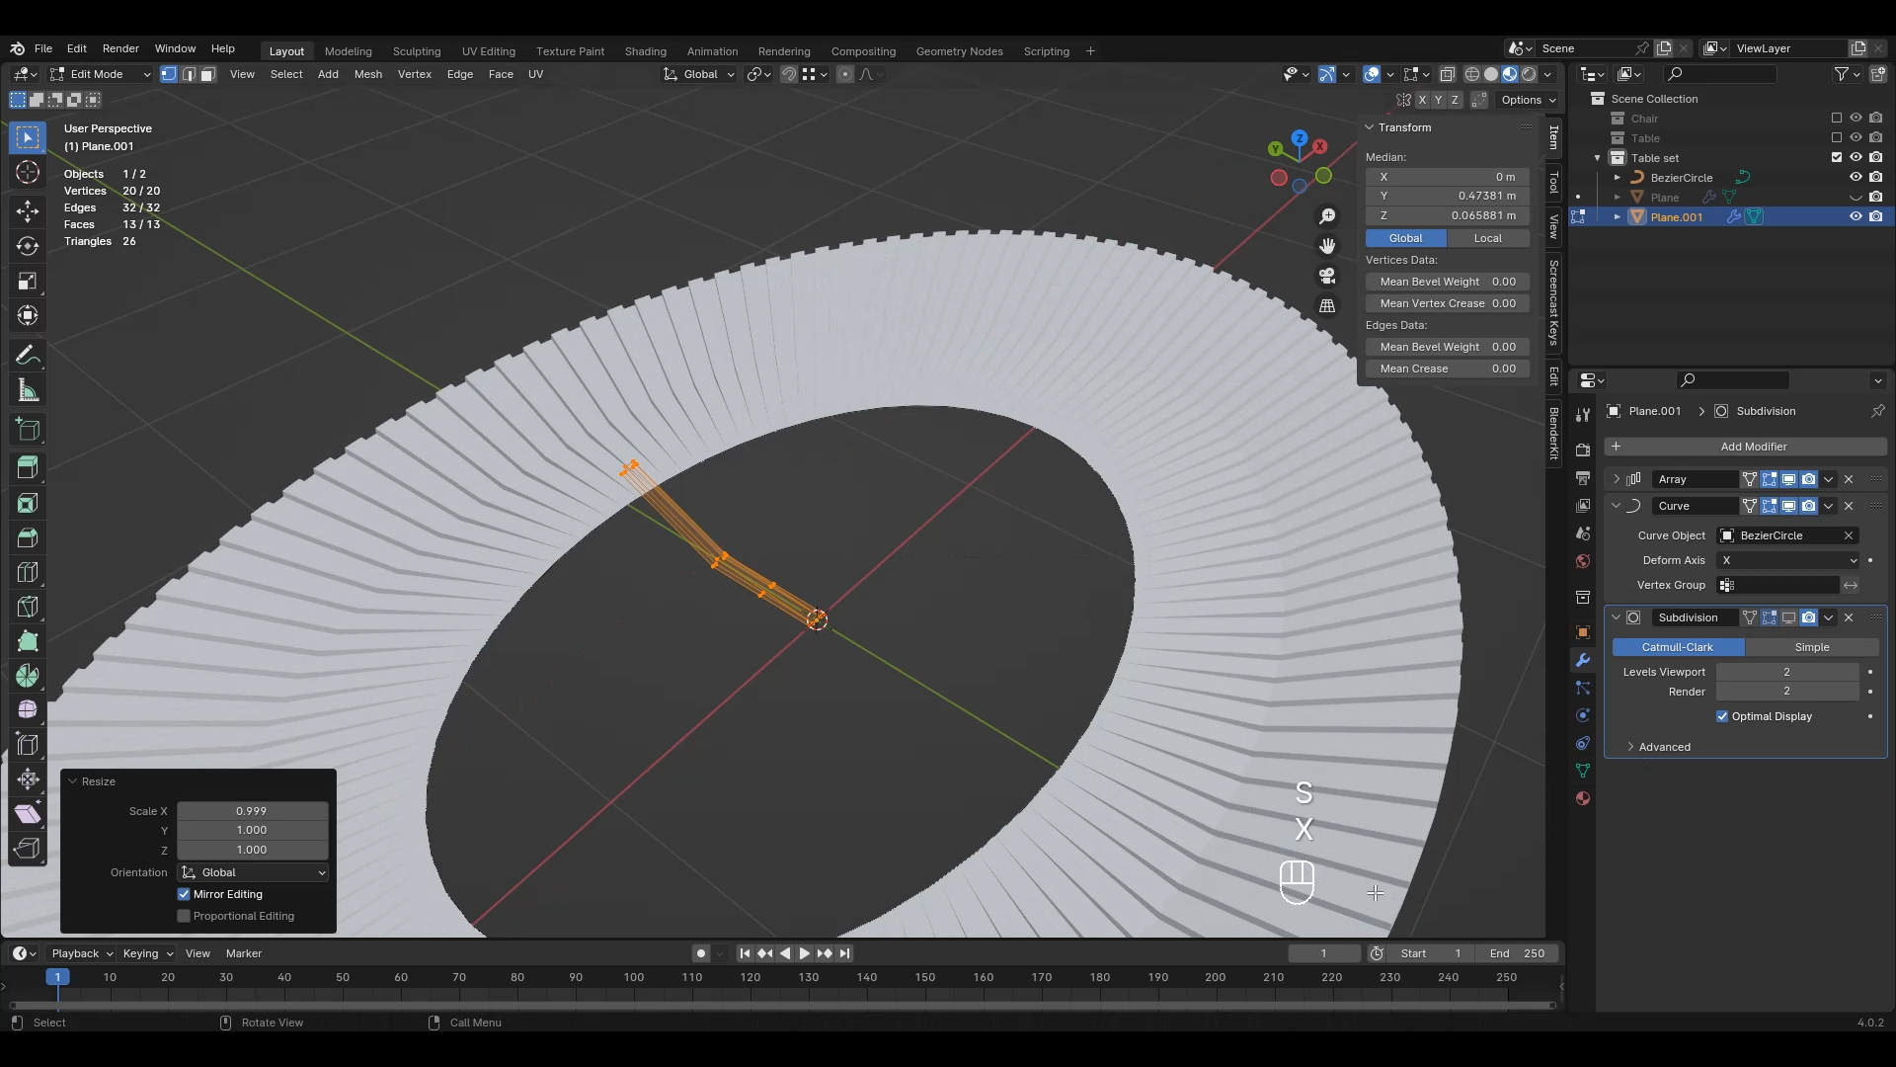Toggle Optimal Display on the Subdivision modifier

tap(1721, 716)
